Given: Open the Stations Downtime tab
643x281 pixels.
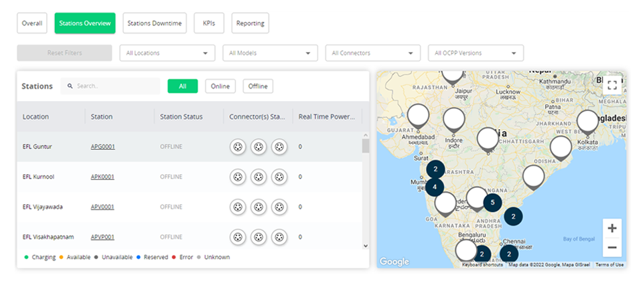Looking at the screenshot, I should tap(155, 23).
